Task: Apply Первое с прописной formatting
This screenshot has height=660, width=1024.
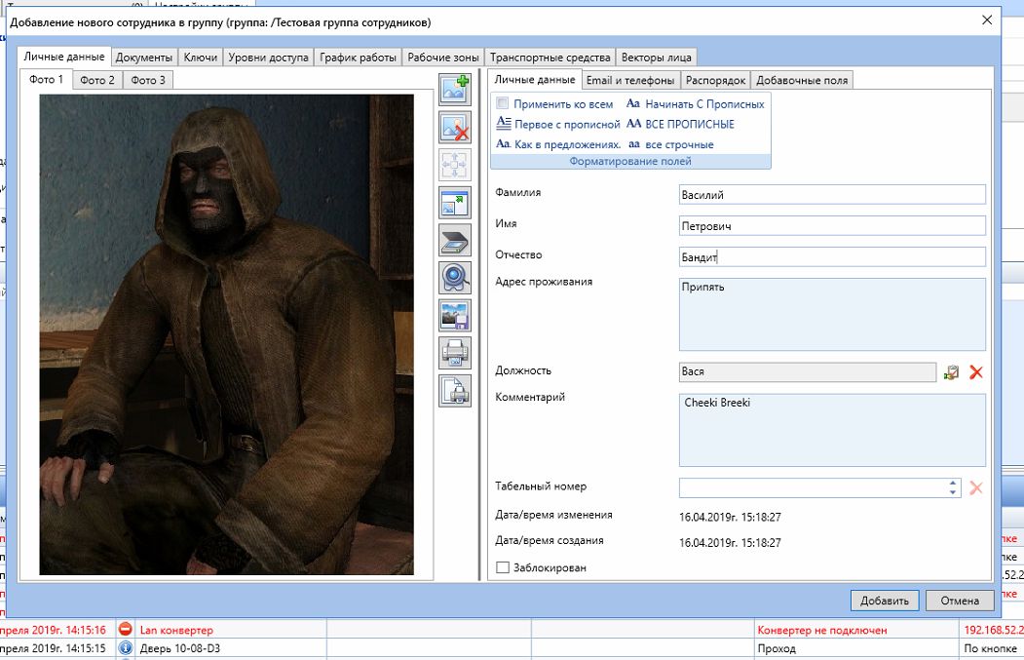Action: tap(557, 124)
